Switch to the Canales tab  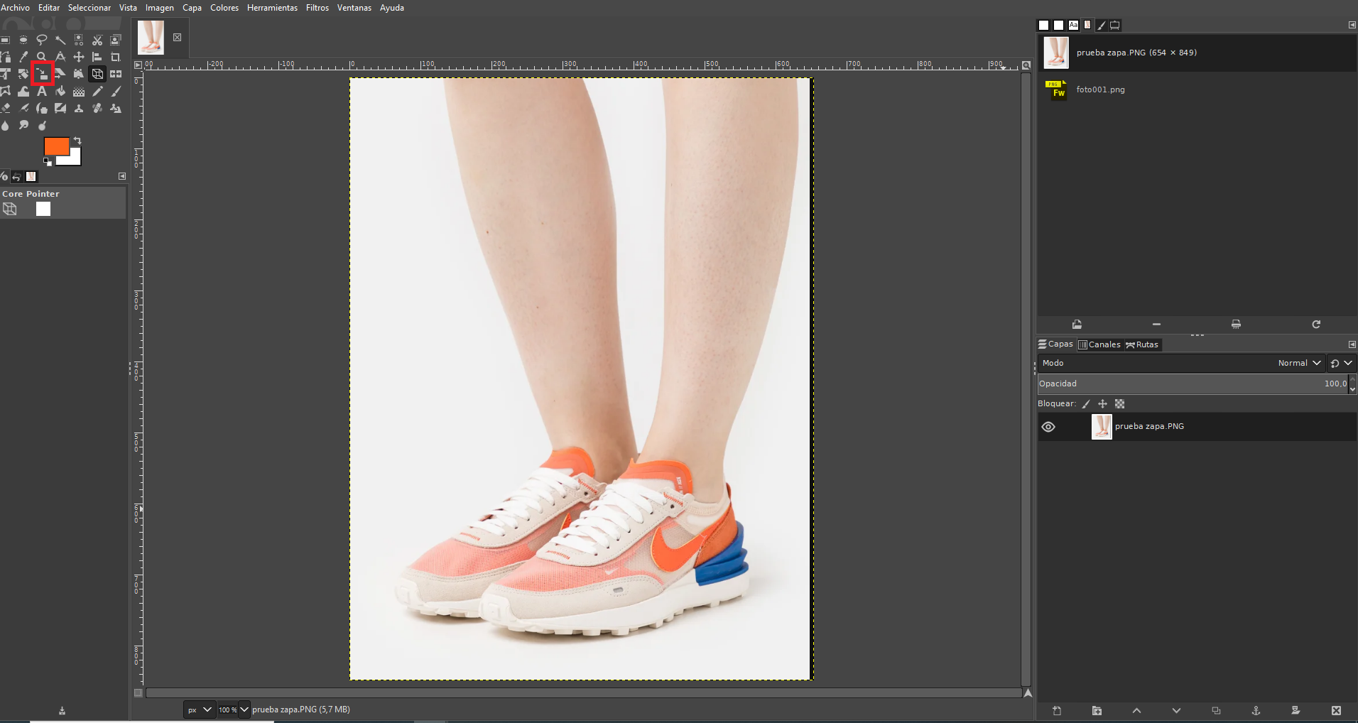click(1099, 344)
